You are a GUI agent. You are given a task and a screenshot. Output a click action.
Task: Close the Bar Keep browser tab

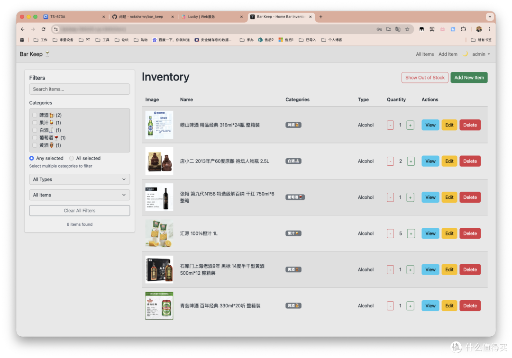click(x=311, y=17)
